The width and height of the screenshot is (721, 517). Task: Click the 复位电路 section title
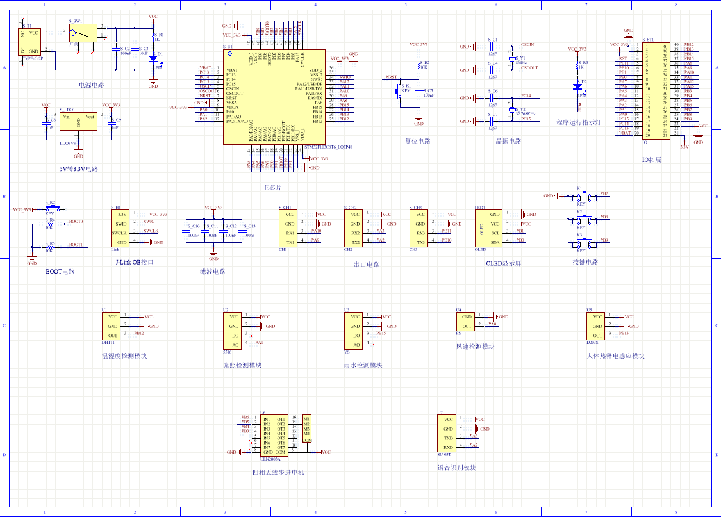[x=417, y=141]
